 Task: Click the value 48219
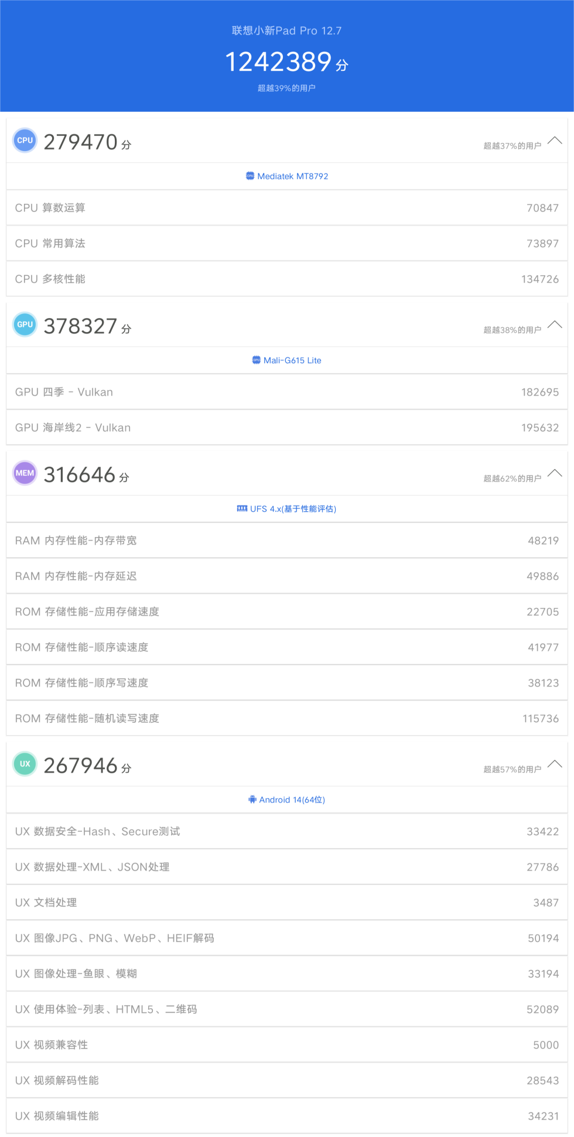(544, 541)
